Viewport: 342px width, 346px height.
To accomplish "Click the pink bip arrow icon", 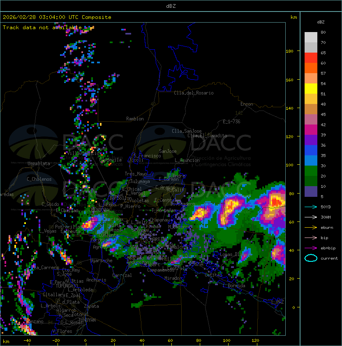I will pos(311,238).
